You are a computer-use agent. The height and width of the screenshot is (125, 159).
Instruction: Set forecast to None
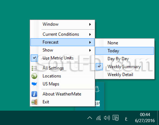(124, 43)
